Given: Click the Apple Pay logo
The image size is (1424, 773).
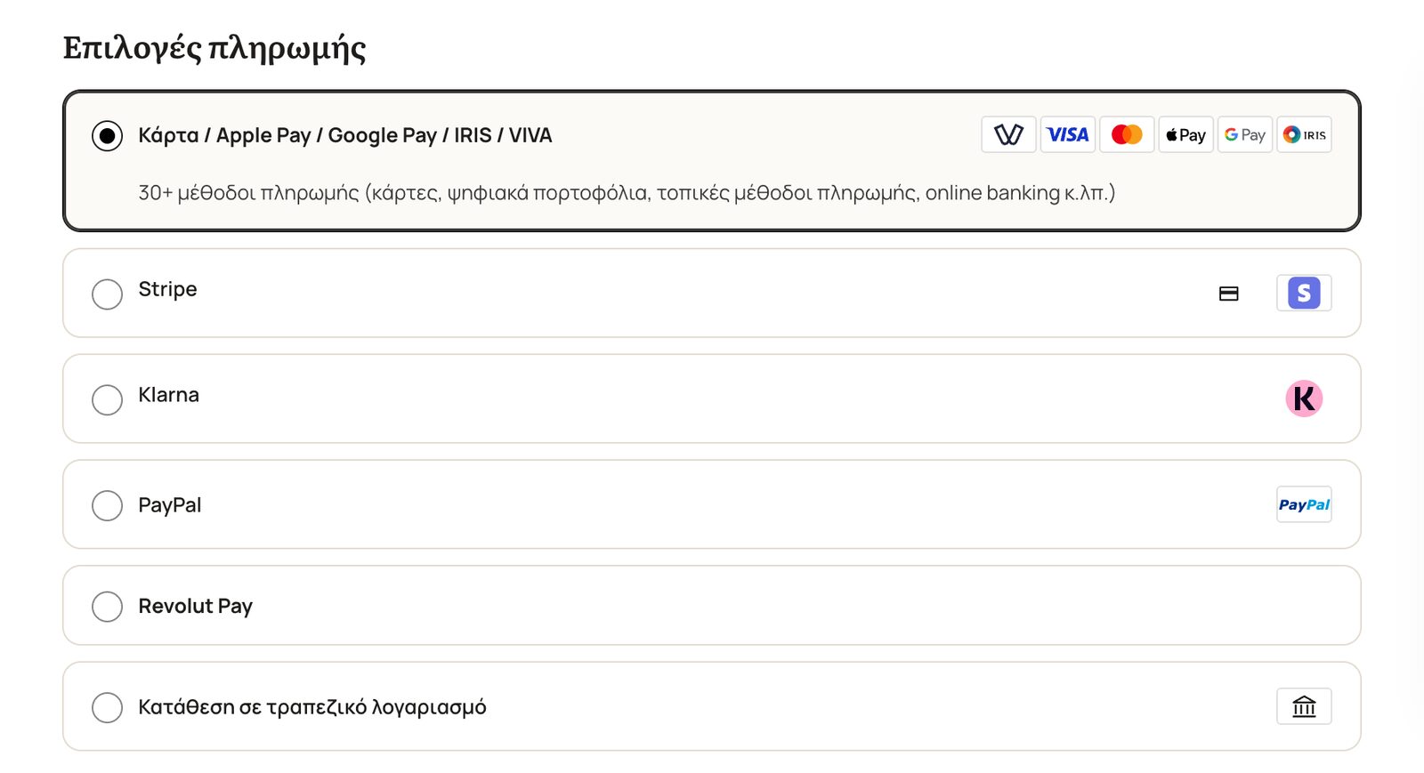Looking at the screenshot, I should point(1185,134).
